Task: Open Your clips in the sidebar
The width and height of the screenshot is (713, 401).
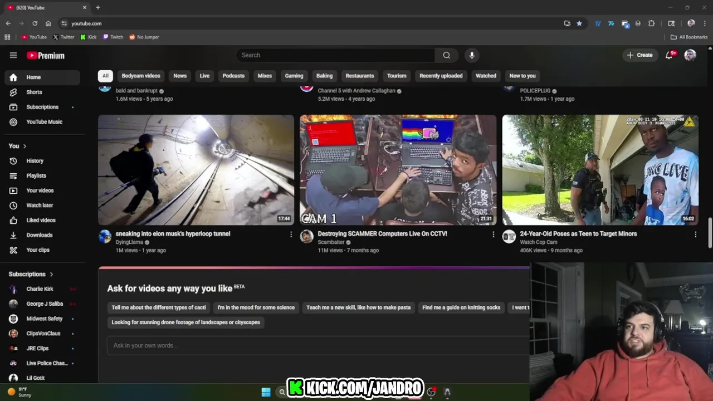Action: pyautogui.click(x=42, y=250)
